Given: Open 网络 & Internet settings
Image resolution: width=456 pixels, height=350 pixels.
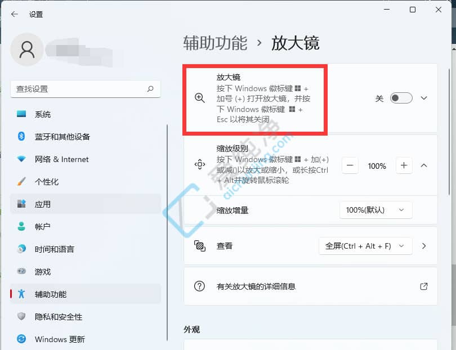Looking at the screenshot, I should (x=86, y=159).
